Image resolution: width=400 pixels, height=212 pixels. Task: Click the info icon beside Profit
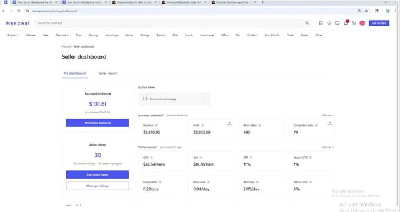(202, 125)
